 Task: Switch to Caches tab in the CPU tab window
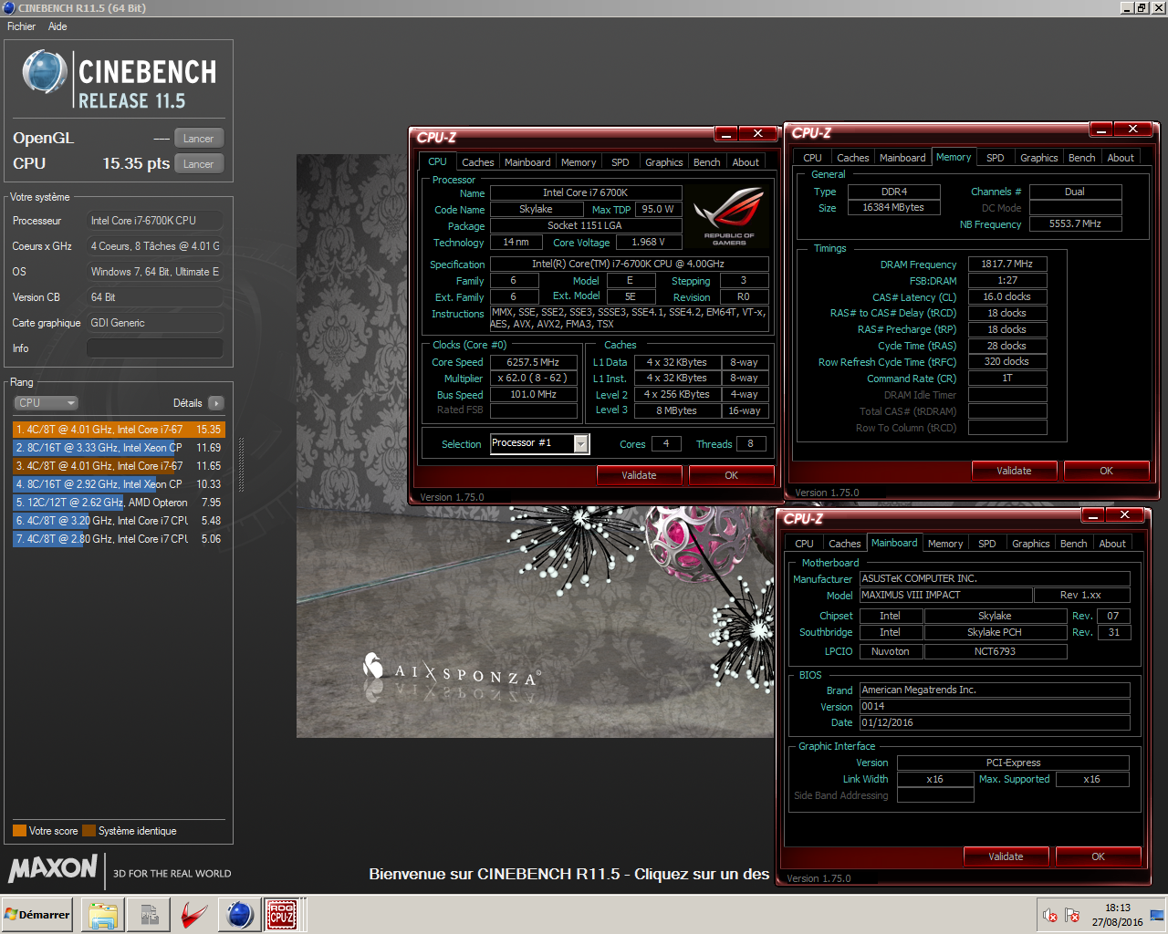[x=477, y=162]
